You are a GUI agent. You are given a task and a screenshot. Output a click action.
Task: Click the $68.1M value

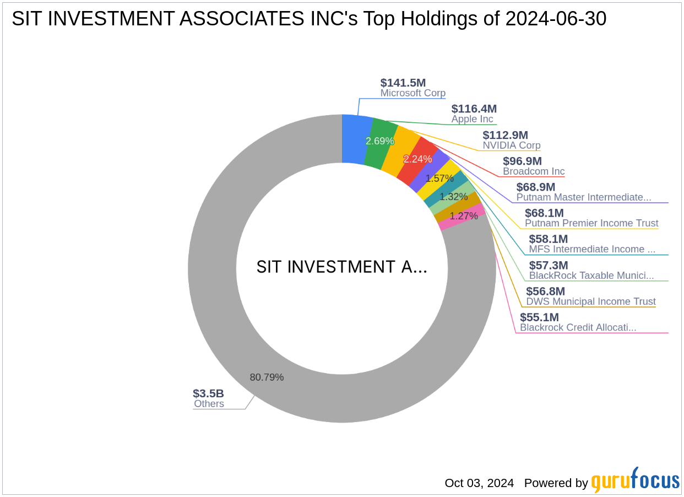click(544, 213)
